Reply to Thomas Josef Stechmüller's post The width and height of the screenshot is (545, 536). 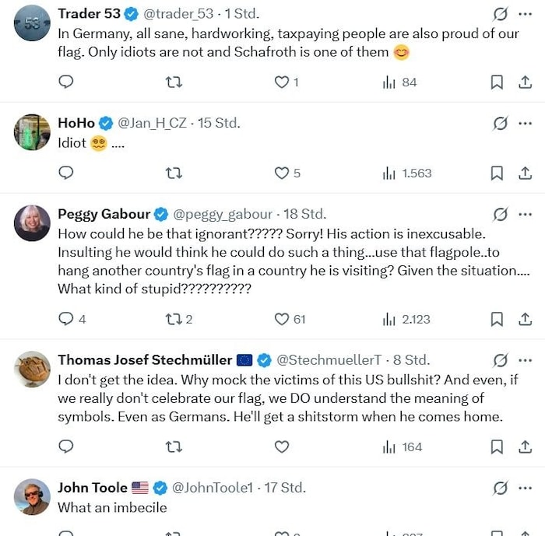pos(67,447)
